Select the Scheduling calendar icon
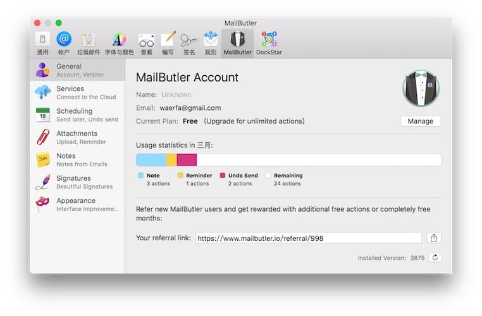The height and width of the screenshot is (316, 482). point(43,115)
